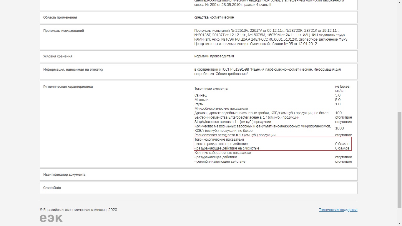Screen dimensions: 402x226
Task: Click the Мышьяк row label
Action: 201,100
